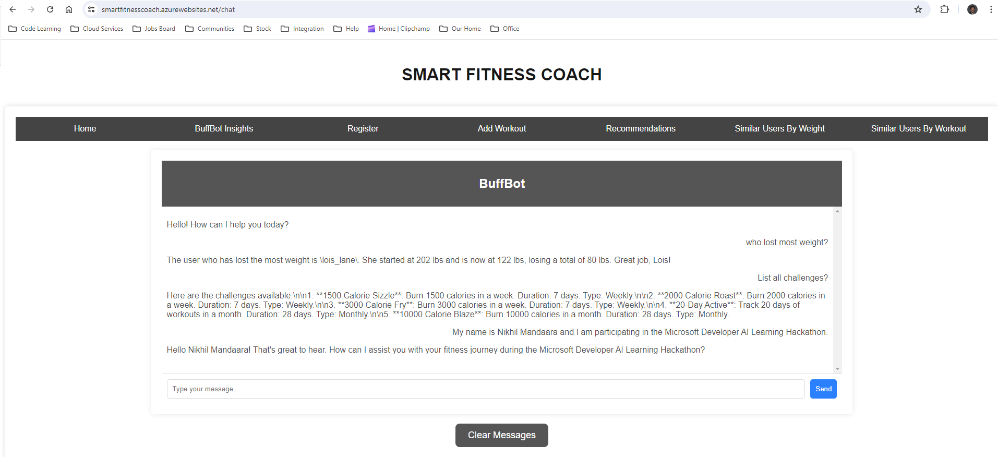
Task: Click the message input field
Action: pyautogui.click(x=485, y=389)
